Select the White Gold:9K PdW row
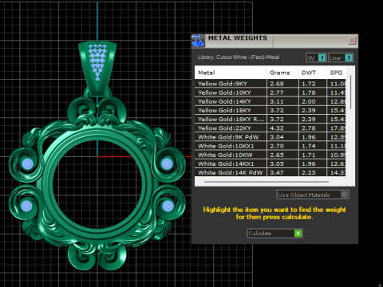Screen dimensions: 383x287 [x=270, y=137]
